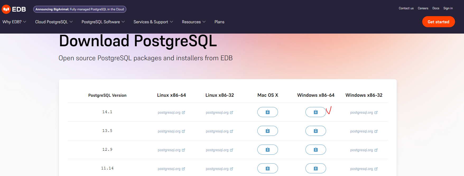The width and height of the screenshot is (464, 176).
Task: Open postgresql.org link for 12.9 Windows x86-32
Action: [x=364, y=150]
